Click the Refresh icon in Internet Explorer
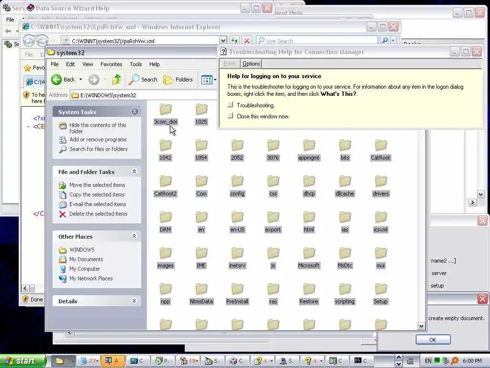 coord(234,41)
